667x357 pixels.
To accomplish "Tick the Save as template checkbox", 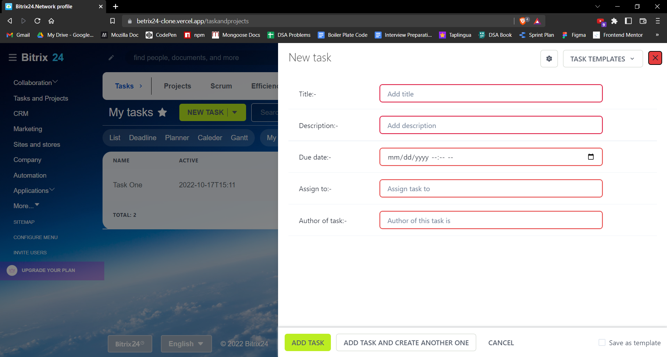I will 602,342.
